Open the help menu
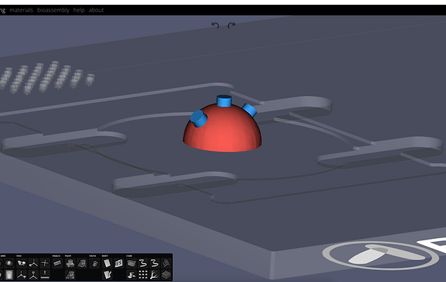 click(x=79, y=10)
